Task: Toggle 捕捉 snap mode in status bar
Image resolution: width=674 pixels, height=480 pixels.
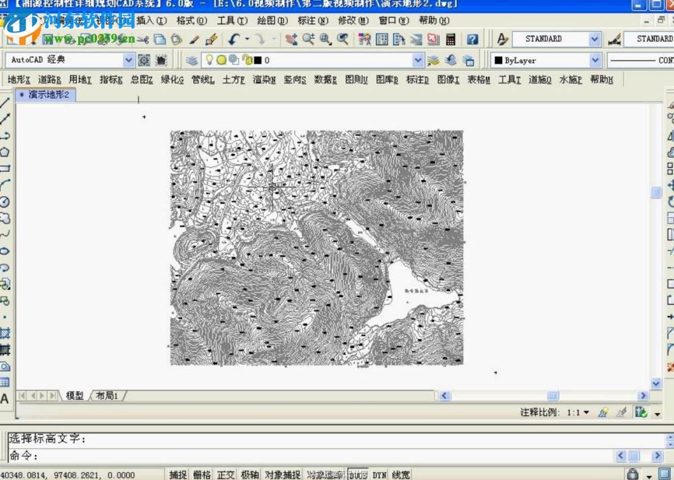Action: (178, 475)
